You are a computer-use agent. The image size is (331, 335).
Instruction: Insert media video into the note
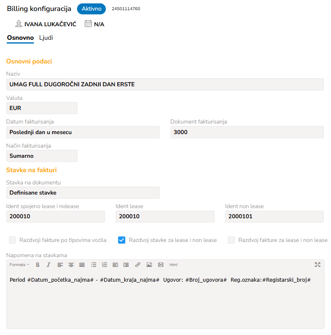tap(160, 265)
